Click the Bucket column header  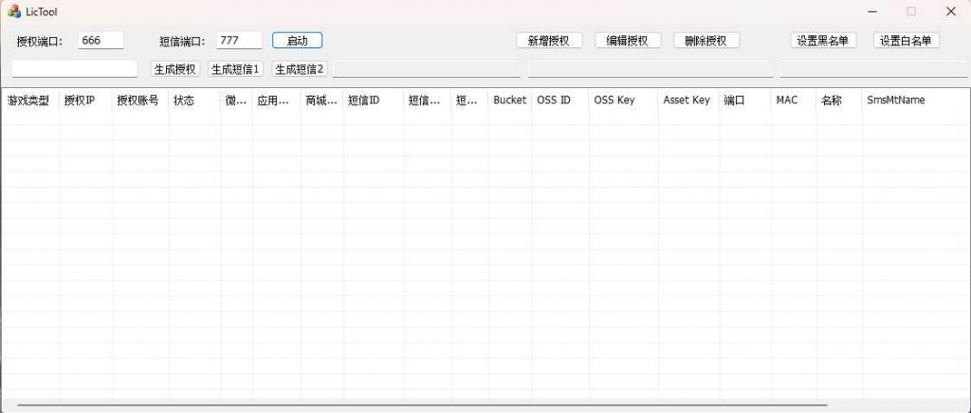(509, 100)
